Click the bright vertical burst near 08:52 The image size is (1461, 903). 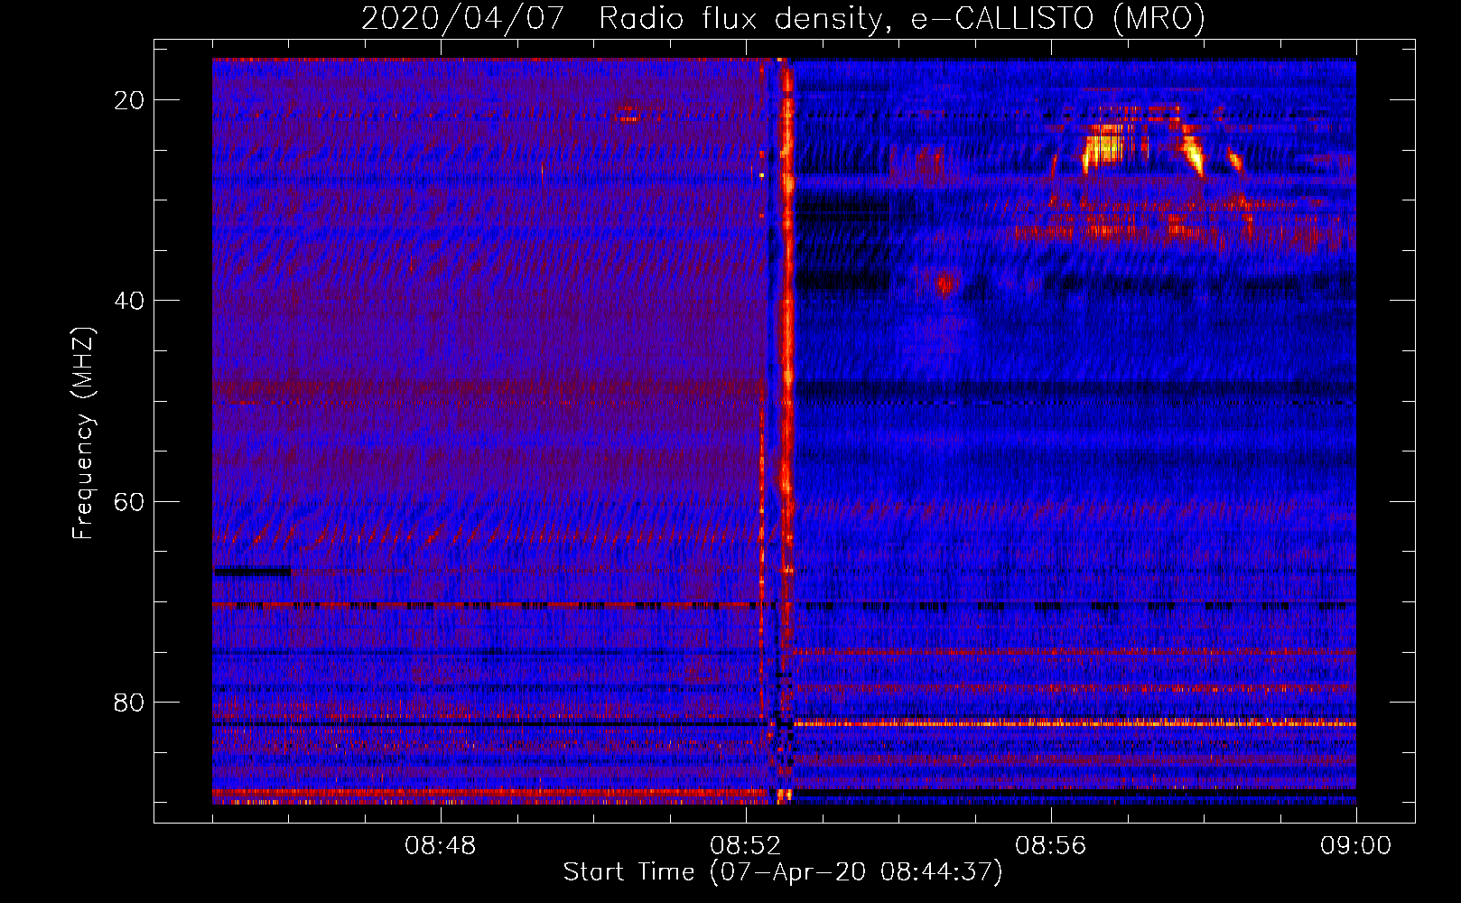coord(786,361)
